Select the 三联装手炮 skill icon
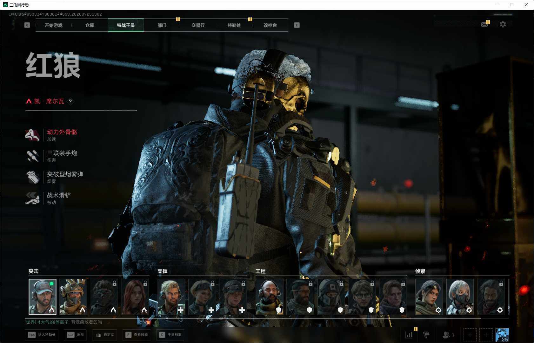The width and height of the screenshot is (534, 343). (32, 156)
